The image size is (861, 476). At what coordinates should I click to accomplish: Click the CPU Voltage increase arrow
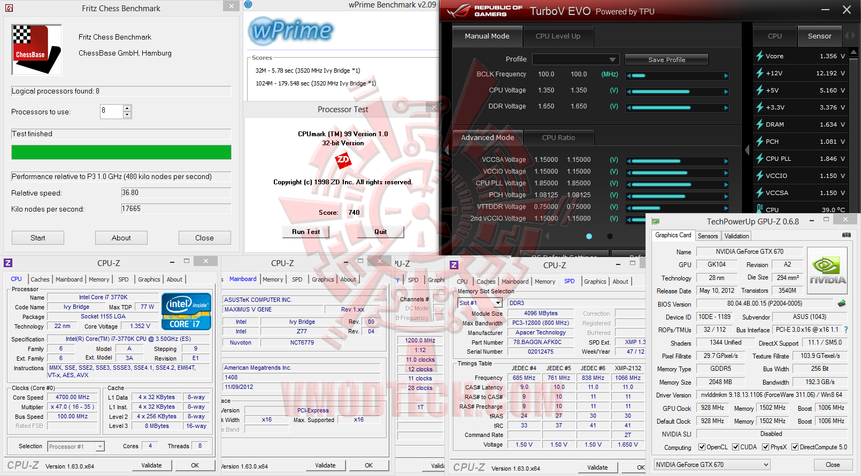click(726, 91)
